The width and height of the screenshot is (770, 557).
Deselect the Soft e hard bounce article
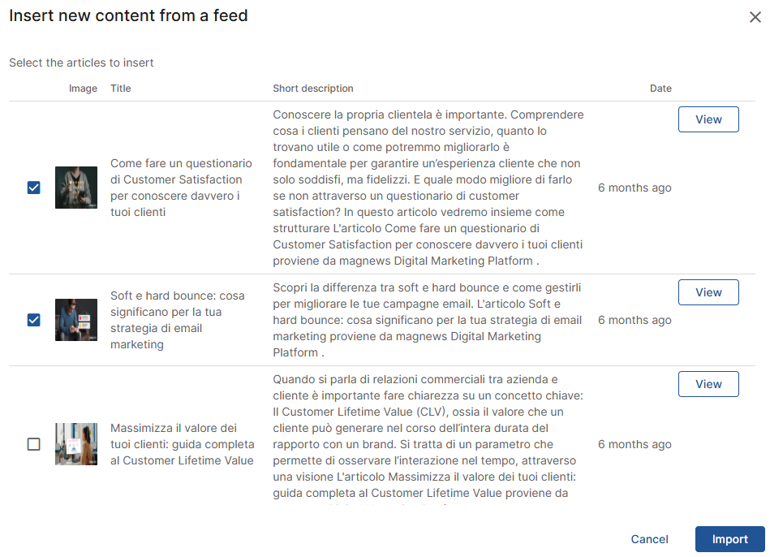(x=33, y=320)
